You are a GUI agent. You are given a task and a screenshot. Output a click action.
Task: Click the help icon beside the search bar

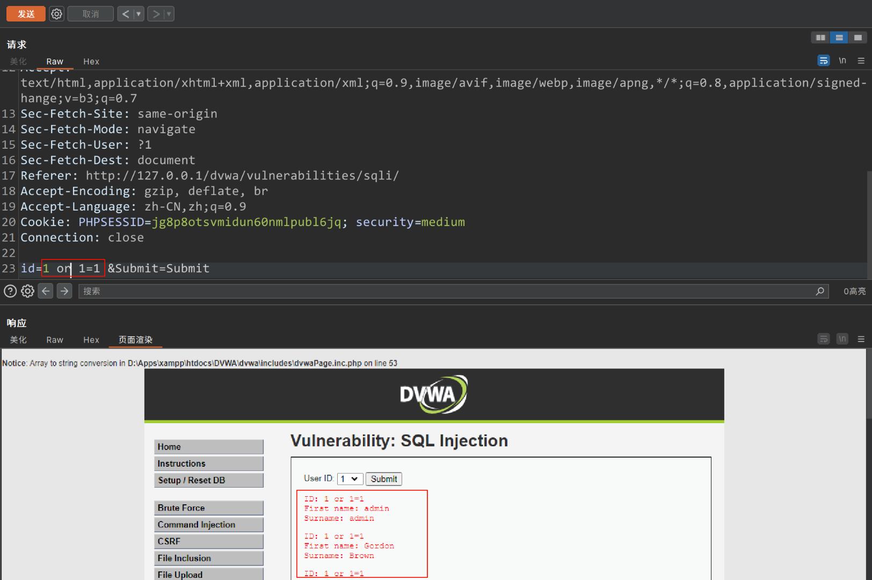(x=10, y=291)
